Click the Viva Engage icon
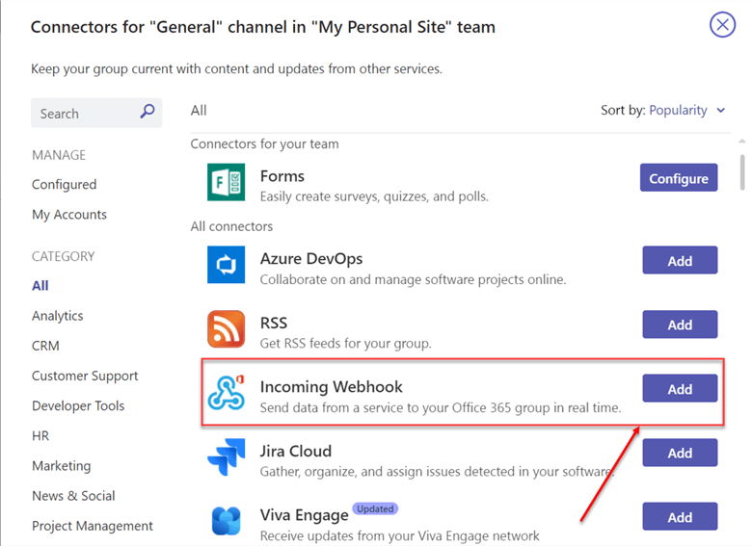752x546 pixels. click(x=227, y=521)
